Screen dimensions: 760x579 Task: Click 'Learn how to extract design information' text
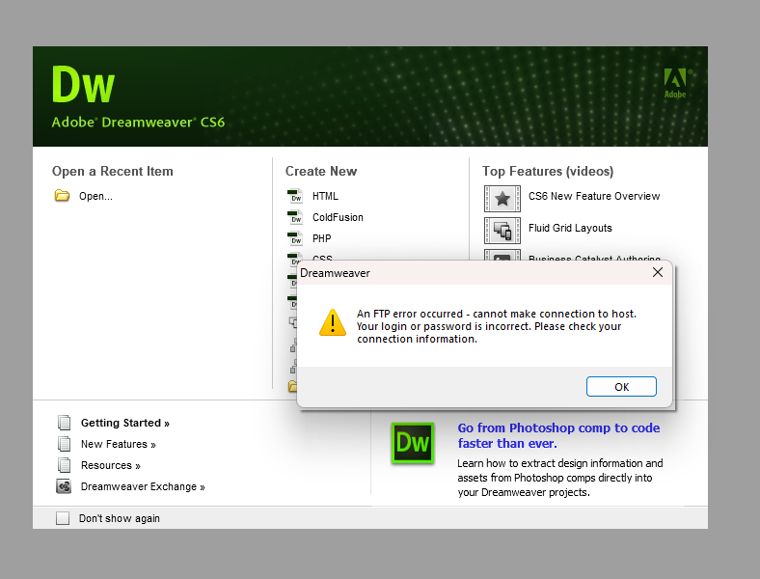click(x=559, y=478)
